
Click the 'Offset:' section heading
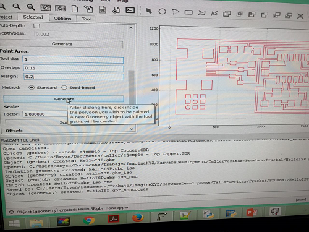[14, 131]
